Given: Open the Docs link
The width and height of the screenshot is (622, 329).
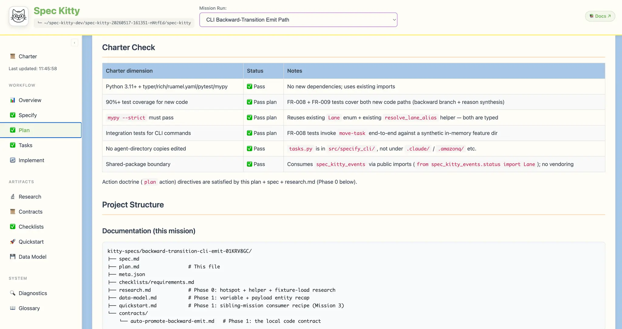Looking at the screenshot, I should tap(600, 16).
